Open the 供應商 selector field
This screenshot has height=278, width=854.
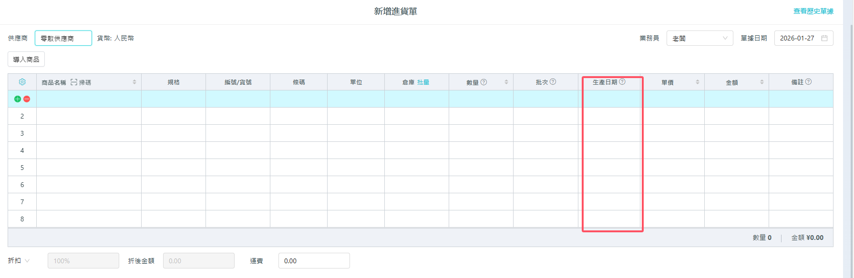click(x=63, y=38)
